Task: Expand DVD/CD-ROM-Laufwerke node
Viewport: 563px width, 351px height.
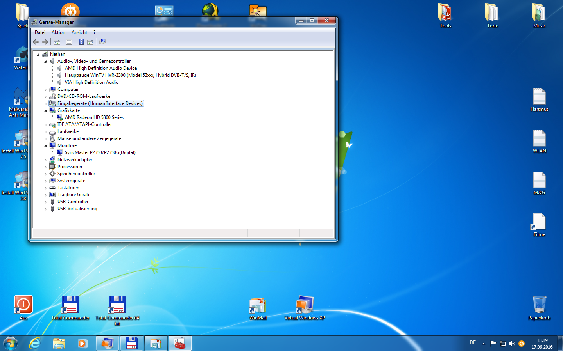Action: [45, 97]
